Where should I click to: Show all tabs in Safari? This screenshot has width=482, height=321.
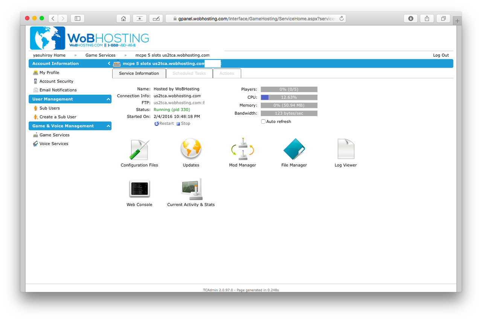(443, 18)
